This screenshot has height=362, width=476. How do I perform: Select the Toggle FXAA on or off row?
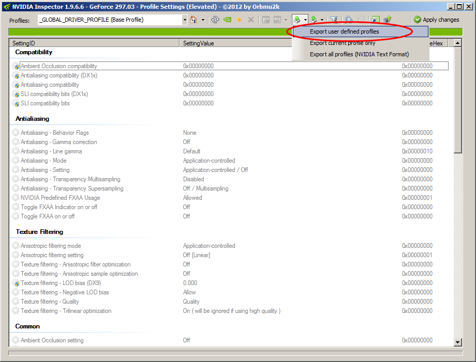point(230,216)
